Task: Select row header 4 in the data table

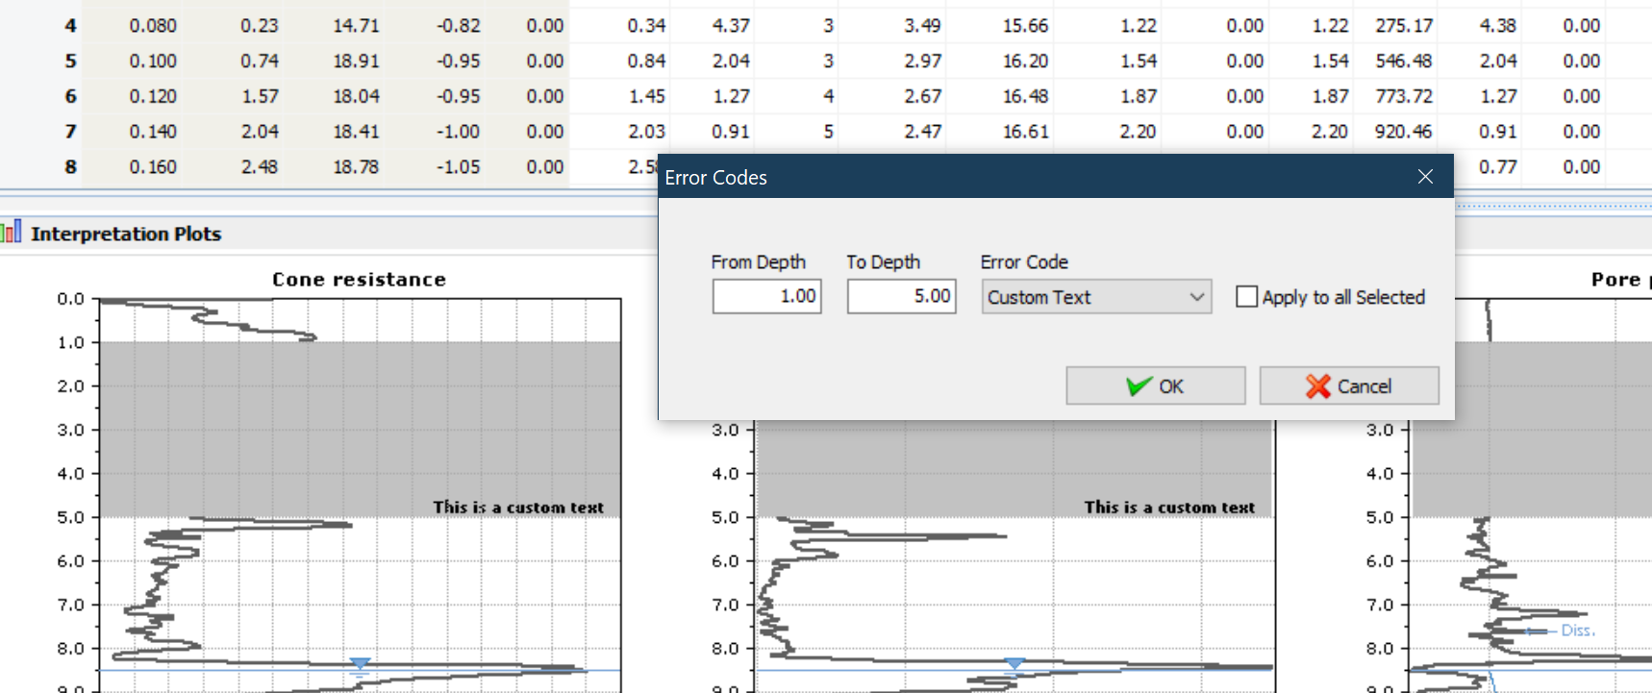Action: 70,26
